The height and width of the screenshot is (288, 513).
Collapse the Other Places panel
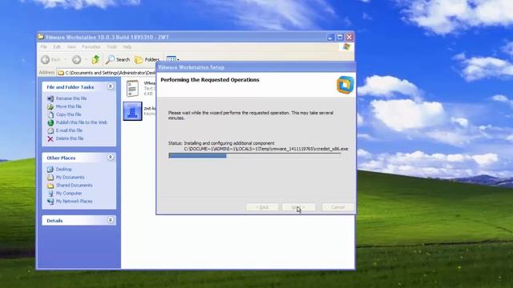pyautogui.click(x=111, y=158)
